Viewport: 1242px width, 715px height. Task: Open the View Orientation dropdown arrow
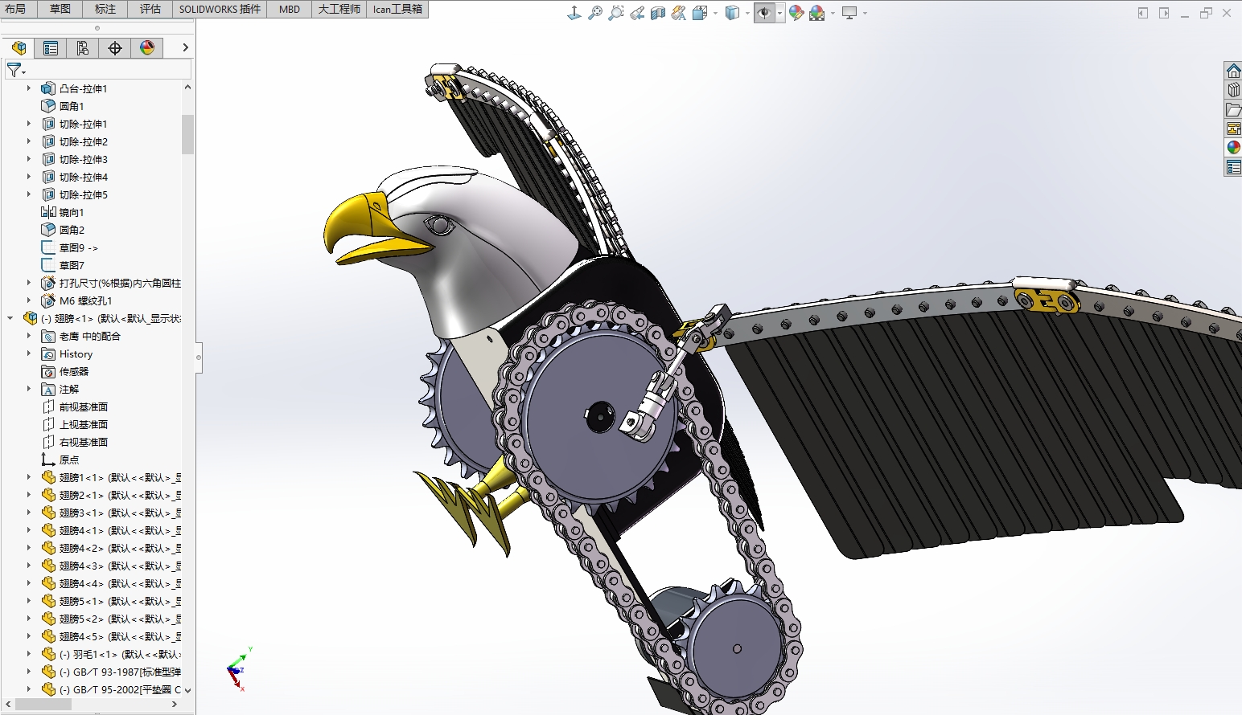tap(715, 14)
